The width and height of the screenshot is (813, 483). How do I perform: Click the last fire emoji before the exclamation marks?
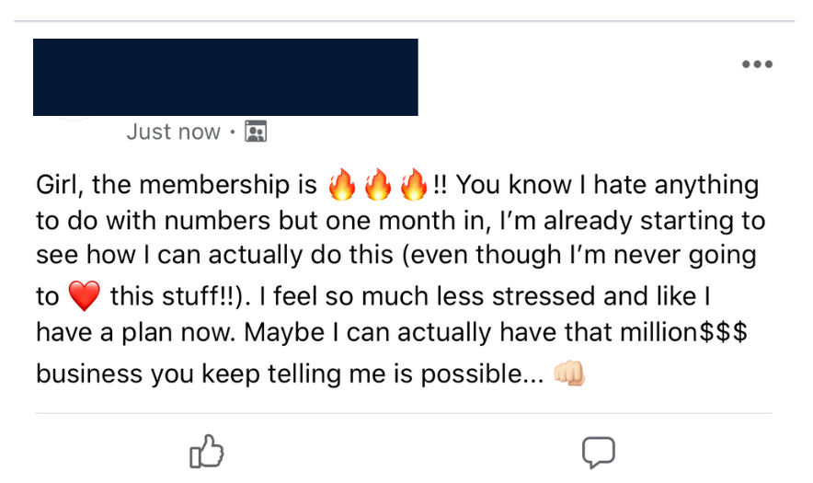click(414, 184)
